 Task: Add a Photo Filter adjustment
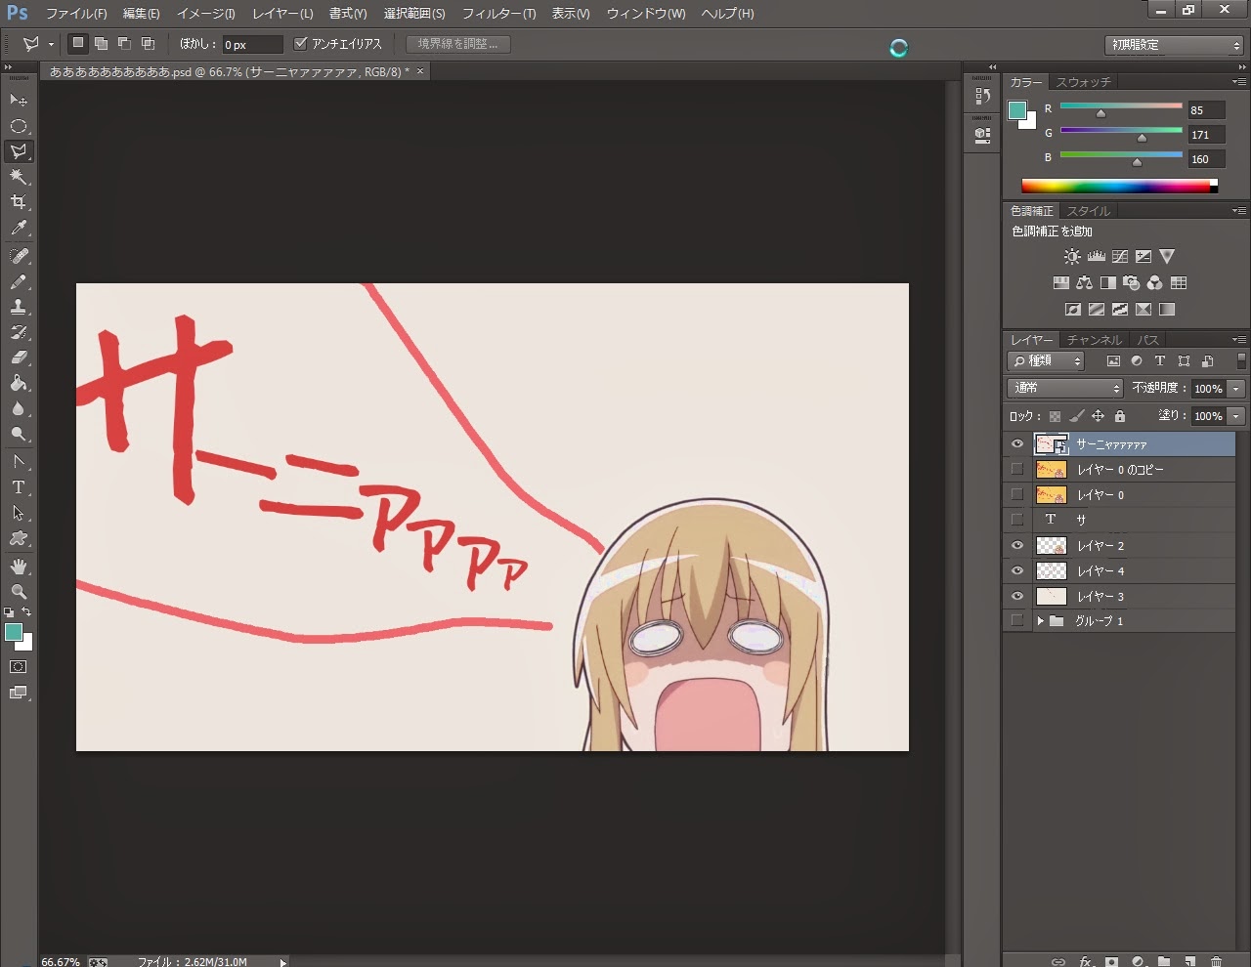(1132, 283)
